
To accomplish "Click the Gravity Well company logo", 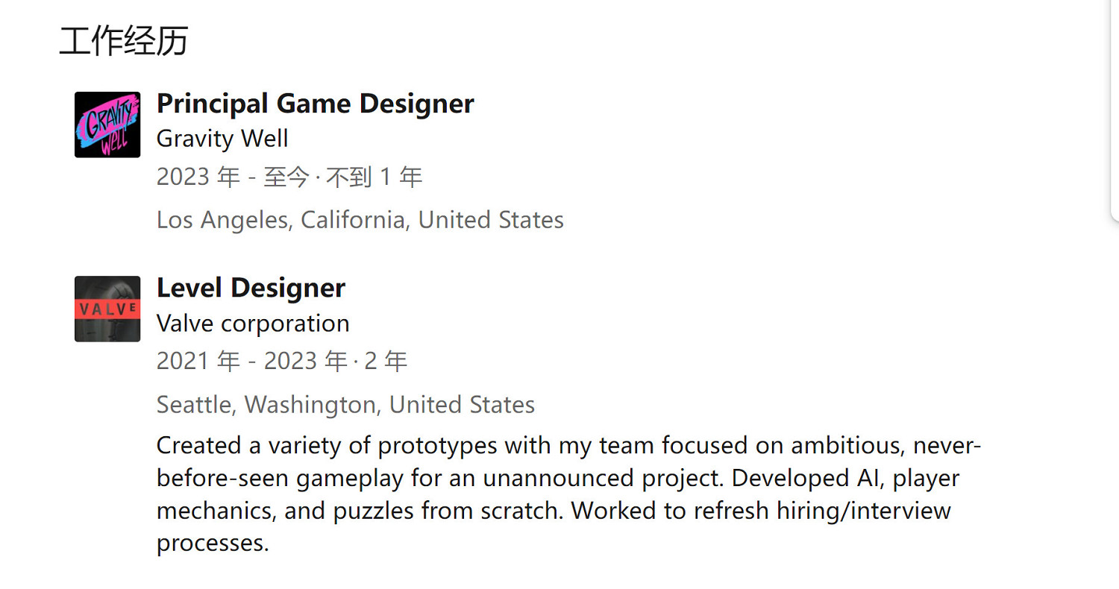I will pos(107,125).
